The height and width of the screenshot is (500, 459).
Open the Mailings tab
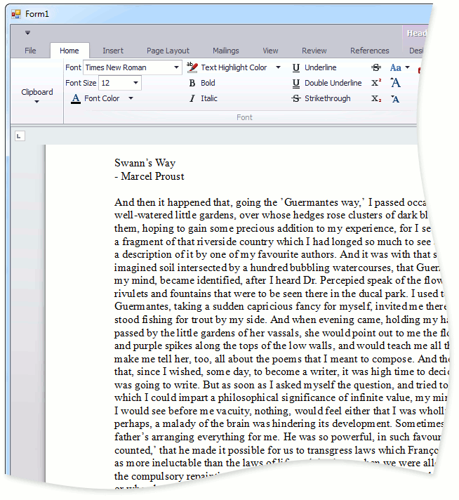coord(226,51)
